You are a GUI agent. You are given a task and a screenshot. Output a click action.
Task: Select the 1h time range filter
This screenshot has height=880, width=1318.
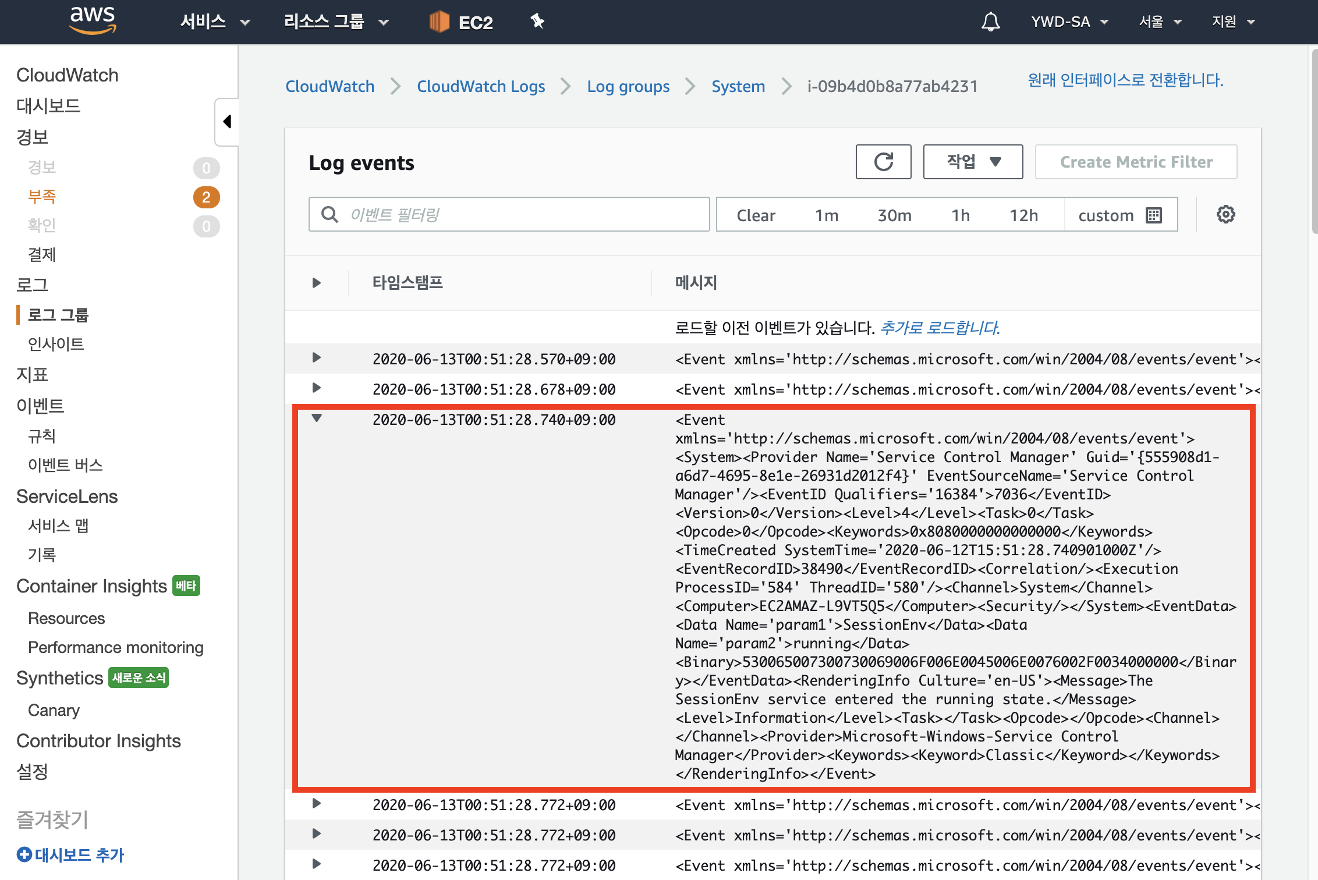click(961, 215)
